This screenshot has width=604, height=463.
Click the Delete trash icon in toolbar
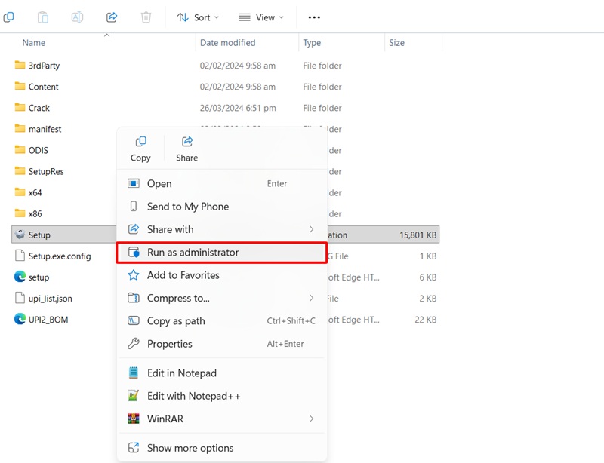click(146, 17)
